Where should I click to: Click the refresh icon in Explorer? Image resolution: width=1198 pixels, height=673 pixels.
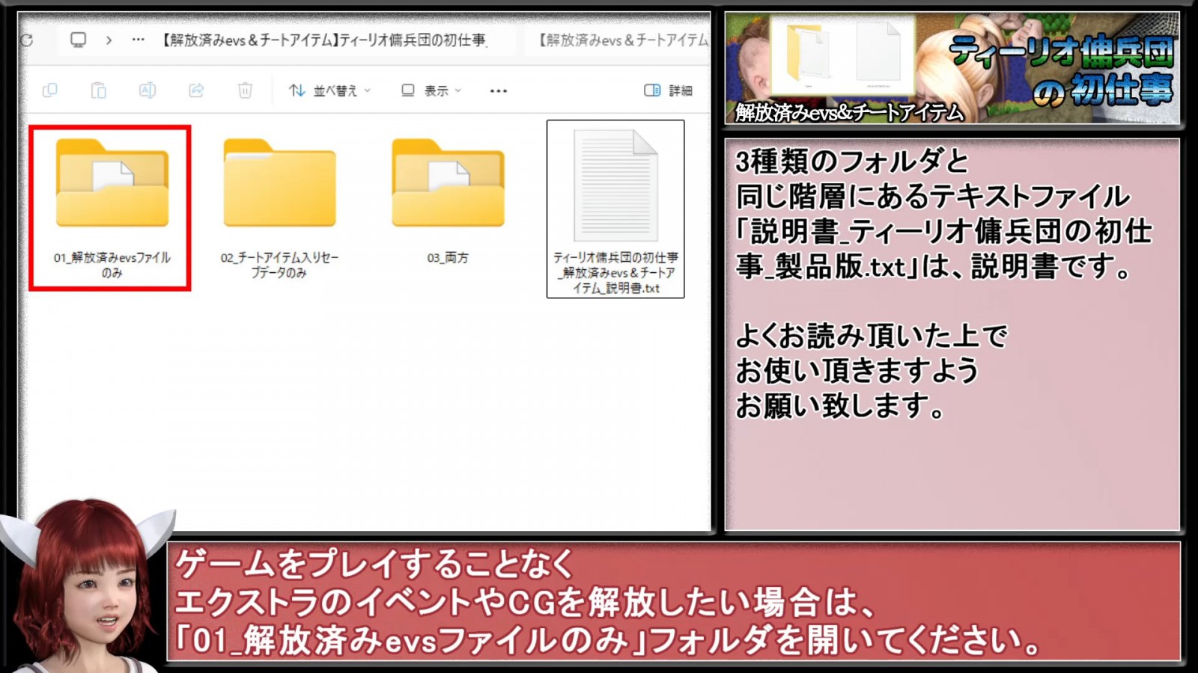click(26, 40)
